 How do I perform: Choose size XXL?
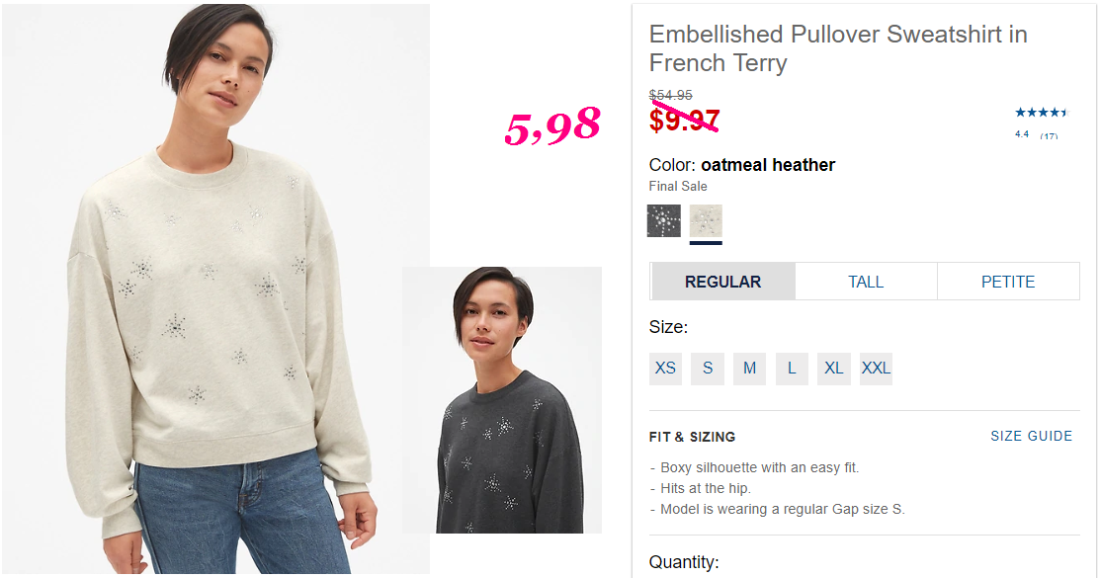[876, 369]
